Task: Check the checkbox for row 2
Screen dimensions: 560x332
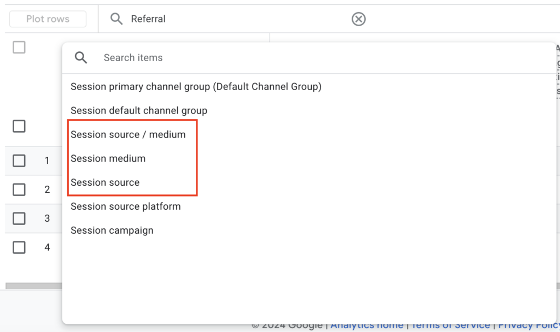Action: pos(19,189)
